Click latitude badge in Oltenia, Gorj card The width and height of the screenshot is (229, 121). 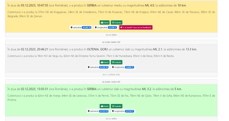(104, 67)
